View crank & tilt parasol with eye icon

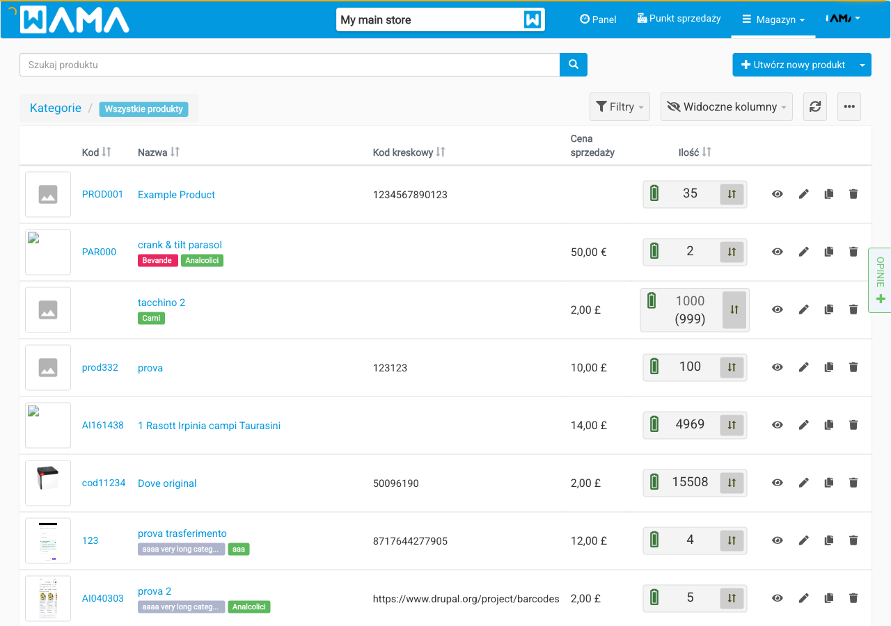tap(778, 252)
